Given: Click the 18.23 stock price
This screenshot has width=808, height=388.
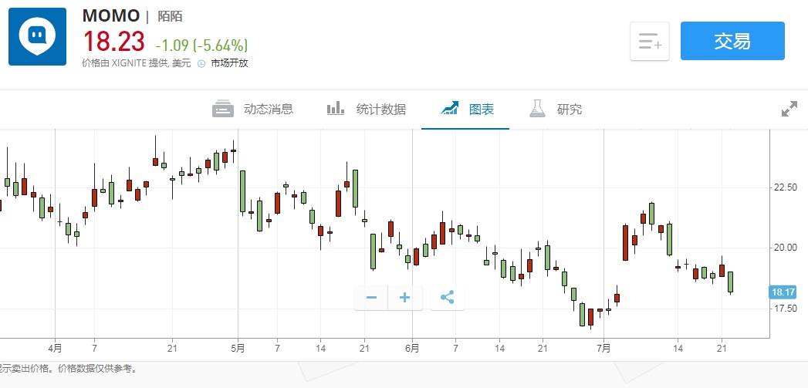Looking at the screenshot, I should pyautogui.click(x=113, y=41).
